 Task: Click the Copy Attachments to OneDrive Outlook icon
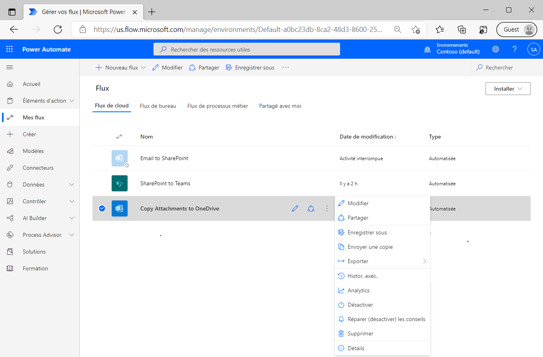(120, 208)
